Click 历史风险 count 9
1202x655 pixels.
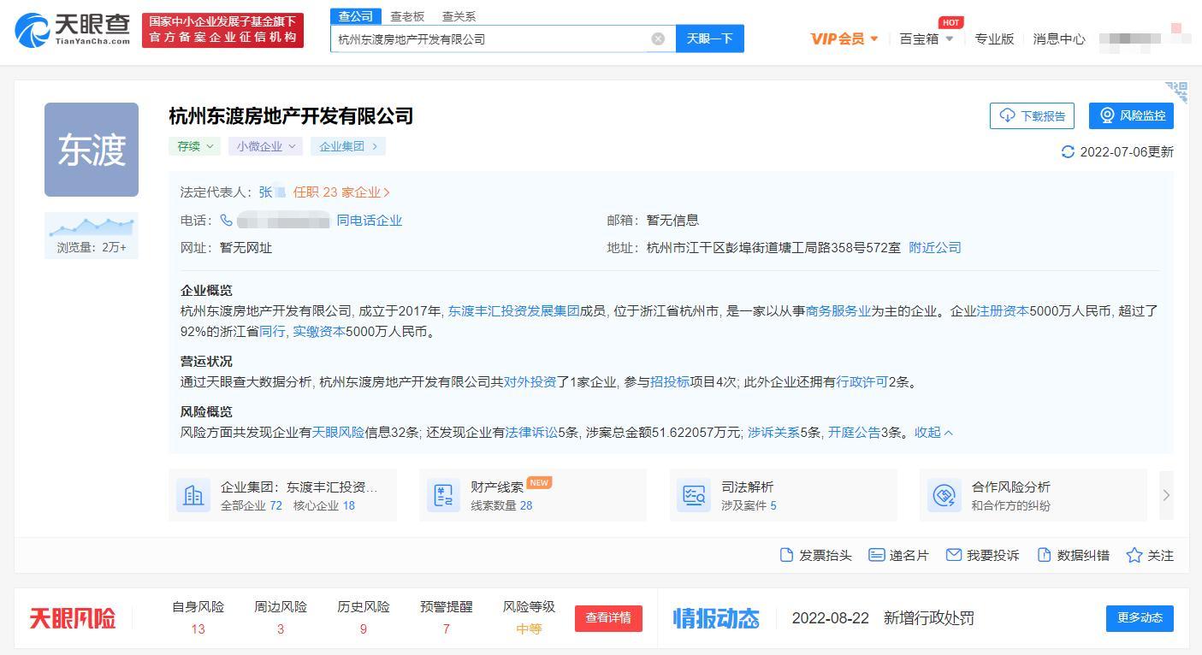(x=364, y=629)
